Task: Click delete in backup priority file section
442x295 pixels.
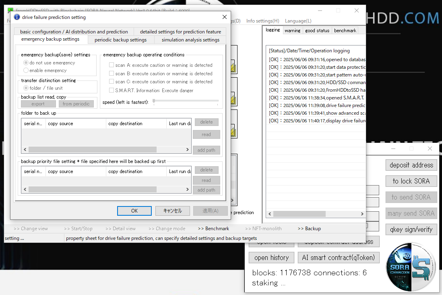Action: [x=207, y=170]
